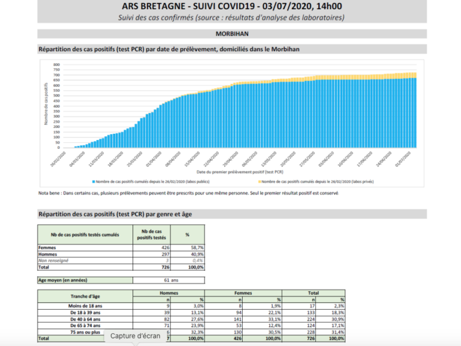
Task: Click the yellow labos privés legend swatch
Action: 260,182
